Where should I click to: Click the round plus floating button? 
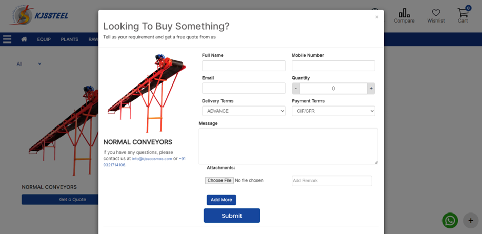pyautogui.click(x=471, y=221)
